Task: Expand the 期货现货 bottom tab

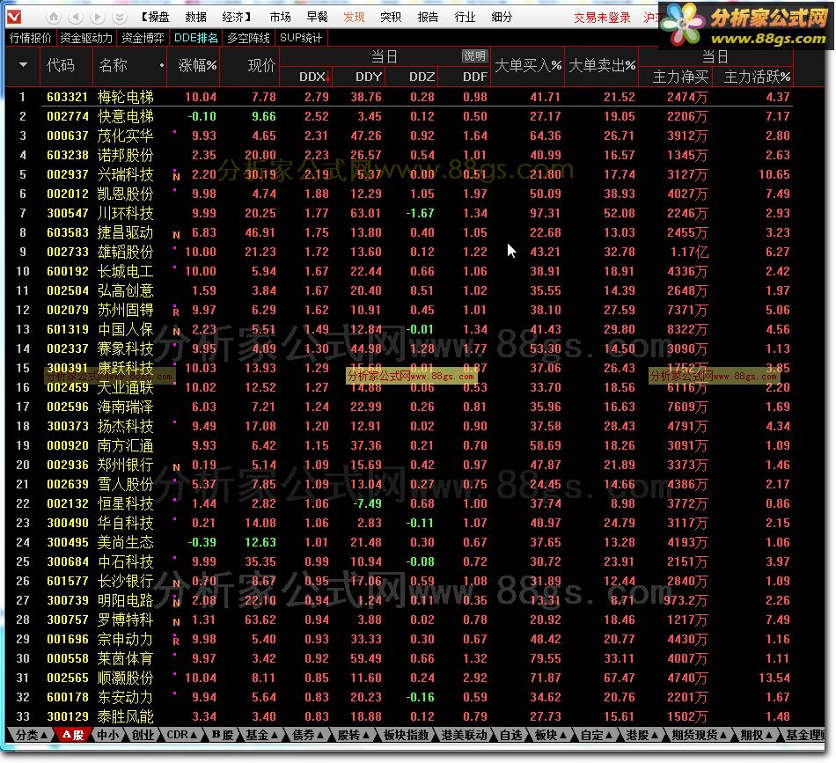Action: tap(700, 735)
